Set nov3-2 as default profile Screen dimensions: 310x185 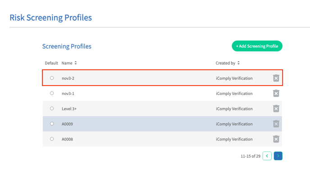click(52, 78)
